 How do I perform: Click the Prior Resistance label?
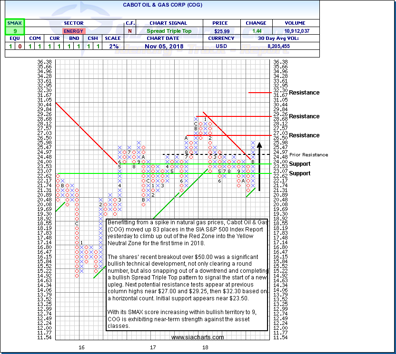pyautogui.click(x=309, y=154)
